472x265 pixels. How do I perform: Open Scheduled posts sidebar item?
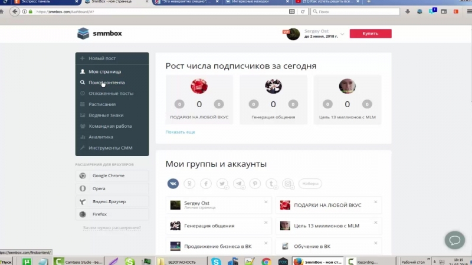coord(112,94)
